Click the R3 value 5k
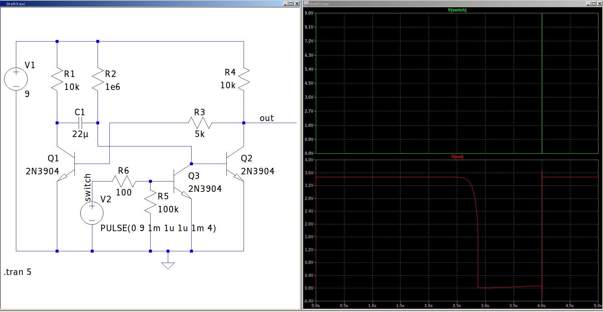603x312 pixels. tap(200, 134)
